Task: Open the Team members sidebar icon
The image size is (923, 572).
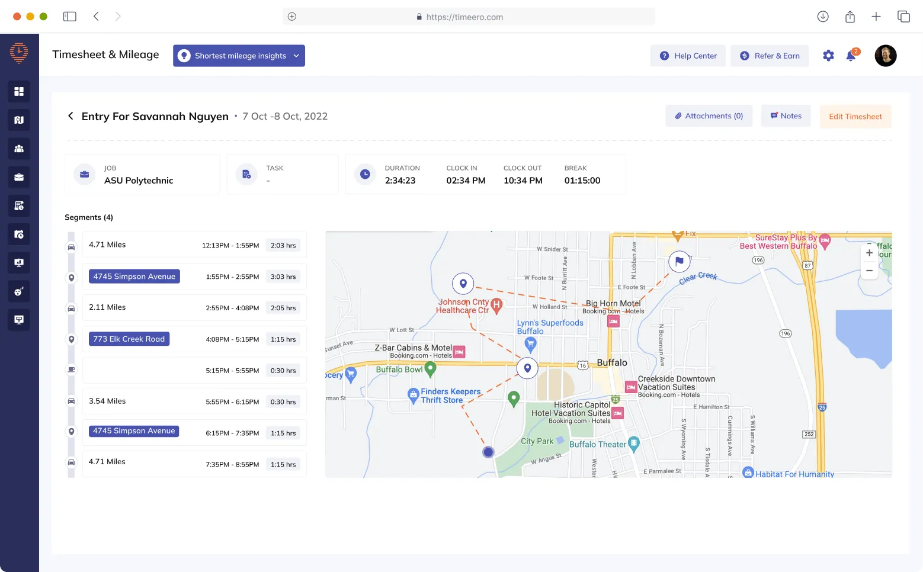Action: pyautogui.click(x=19, y=149)
